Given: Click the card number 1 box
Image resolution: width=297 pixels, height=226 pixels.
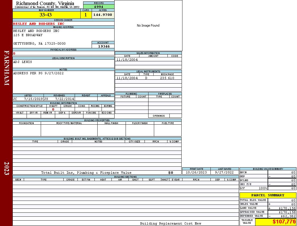Looking at the screenshot, I should 86,15.
